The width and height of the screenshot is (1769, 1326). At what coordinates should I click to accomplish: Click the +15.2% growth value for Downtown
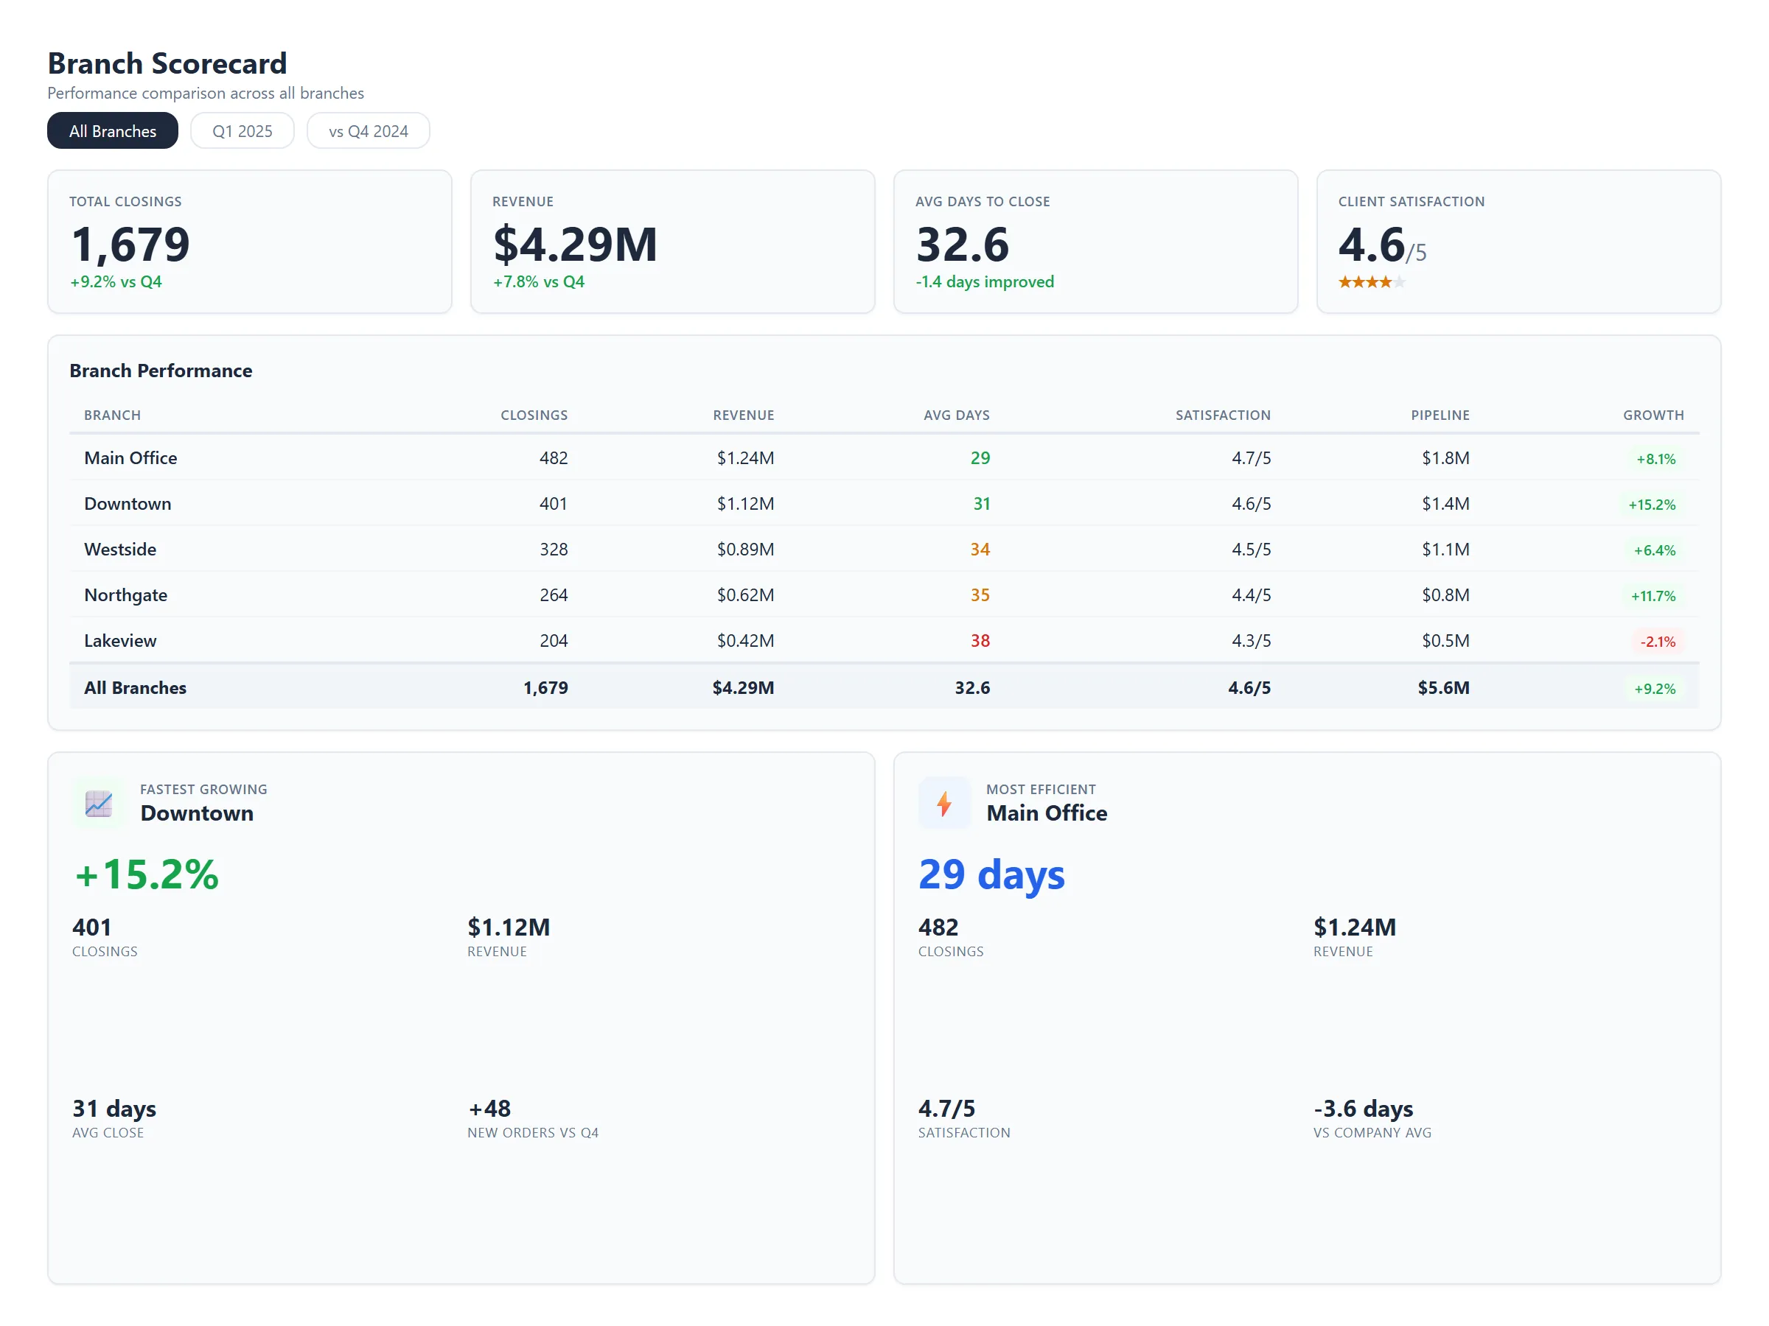point(1653,504)
